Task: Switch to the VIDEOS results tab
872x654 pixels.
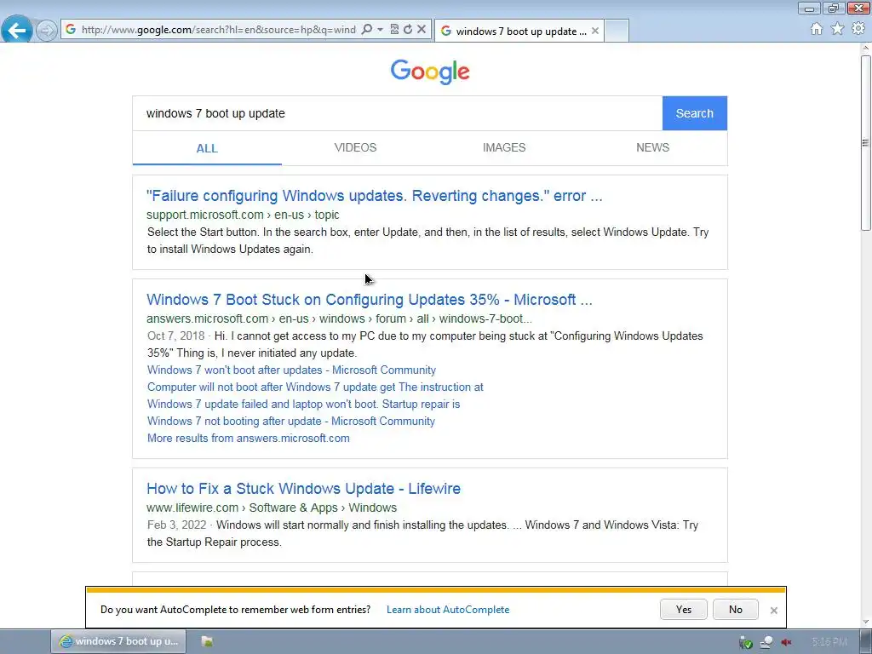Action: coord(355,148)
